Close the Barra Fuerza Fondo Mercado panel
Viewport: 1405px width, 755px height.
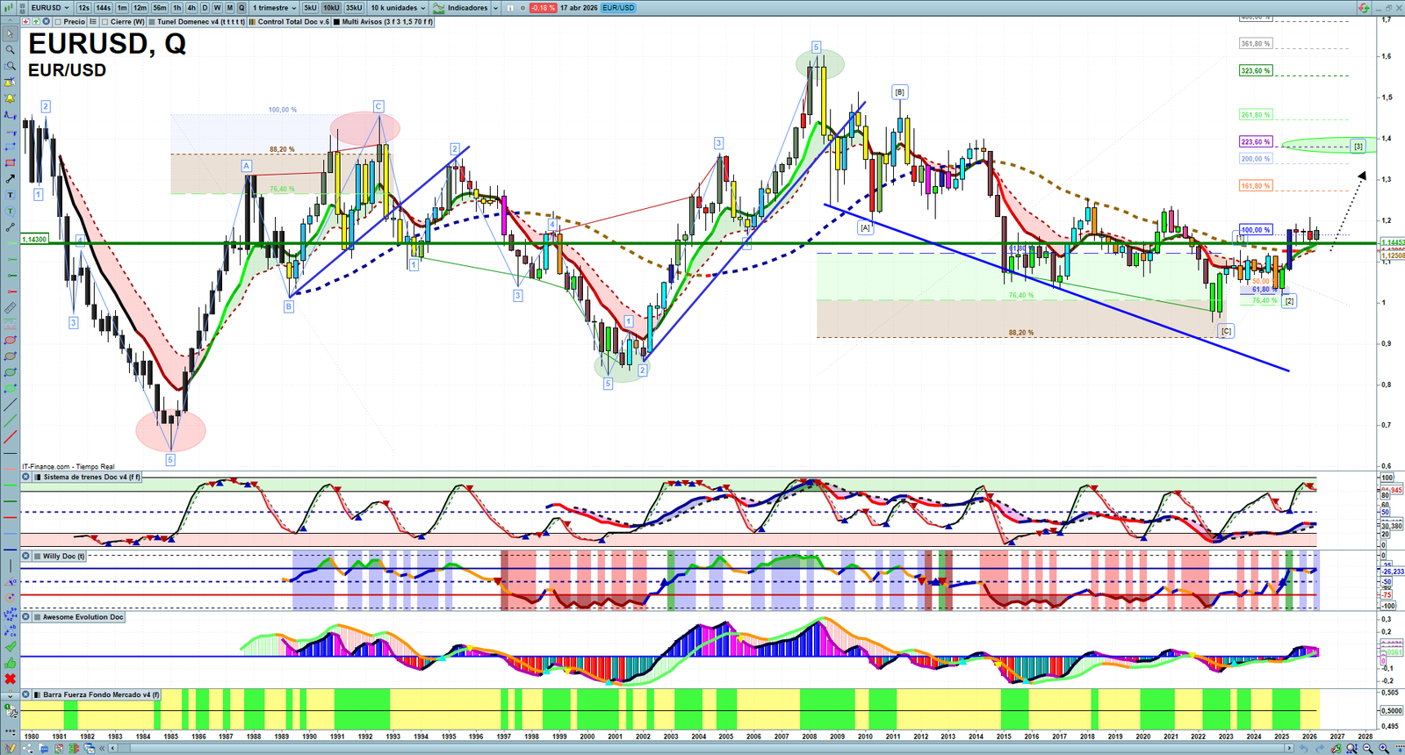coord(26,694)
